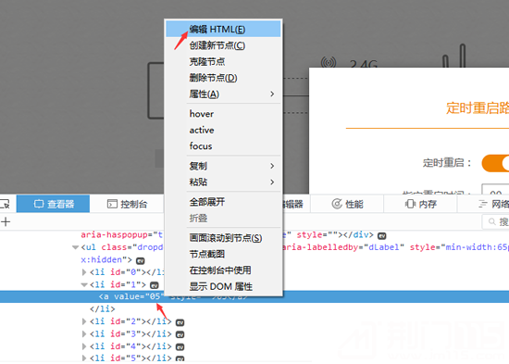Open the 内存 devtools tab

pos(420,204)
